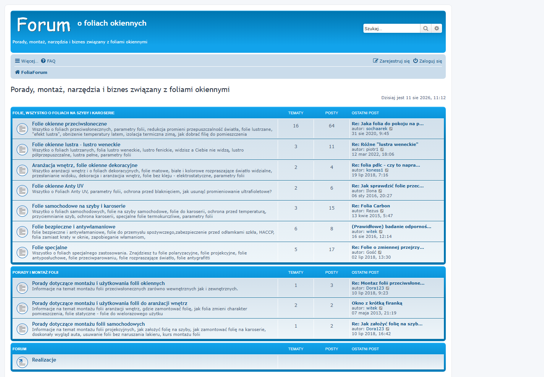Click the magnifier search button
Screen dimensions: 544x377
[x=426, y=28]
